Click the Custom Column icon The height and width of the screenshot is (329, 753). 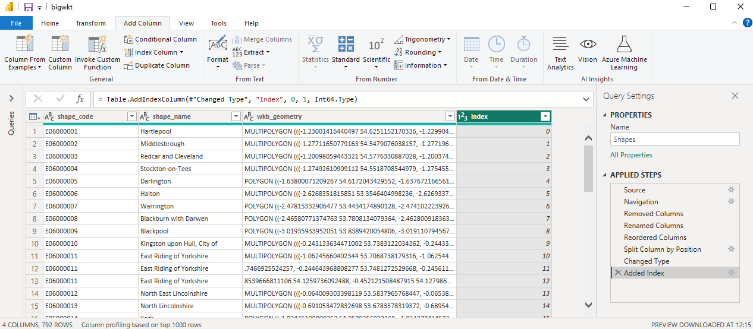click(x=60, y=45)
